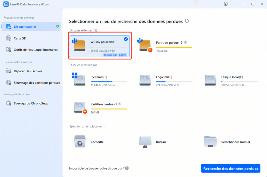267x177 pixels.
Task: Click the 167.38 Go size text
Action: click(162, 51)
